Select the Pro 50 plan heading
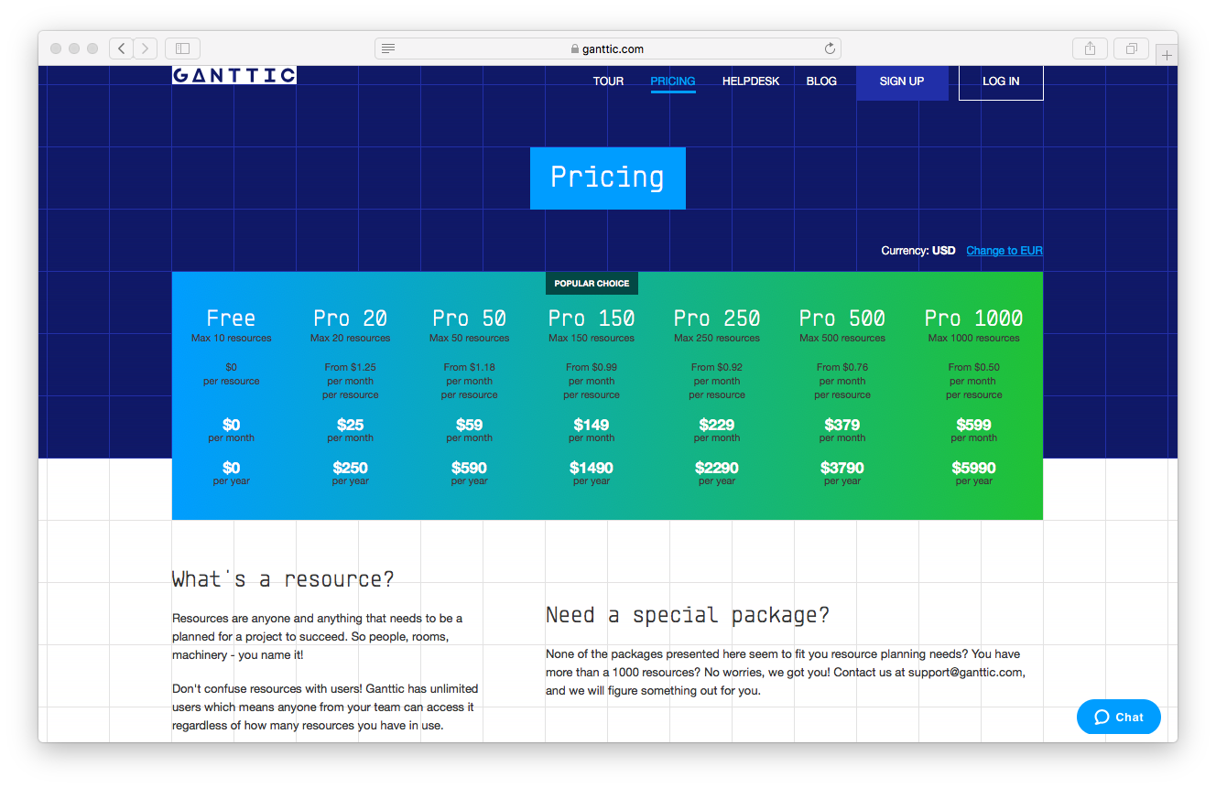The height and width of the screenshot is (788, 1216). pos(469,318)
